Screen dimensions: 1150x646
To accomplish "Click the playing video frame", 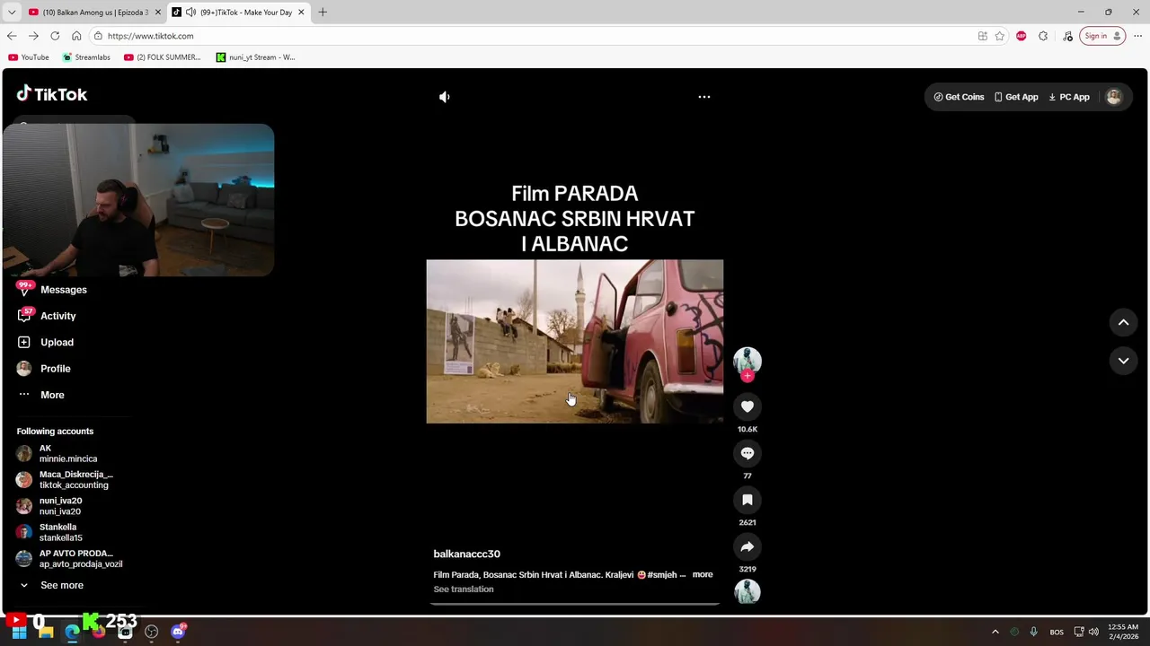I will (x=575, y=341).
